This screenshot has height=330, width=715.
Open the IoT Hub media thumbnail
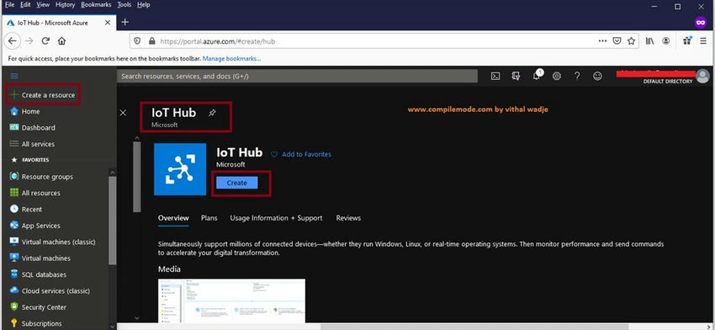tap(231, 301)
